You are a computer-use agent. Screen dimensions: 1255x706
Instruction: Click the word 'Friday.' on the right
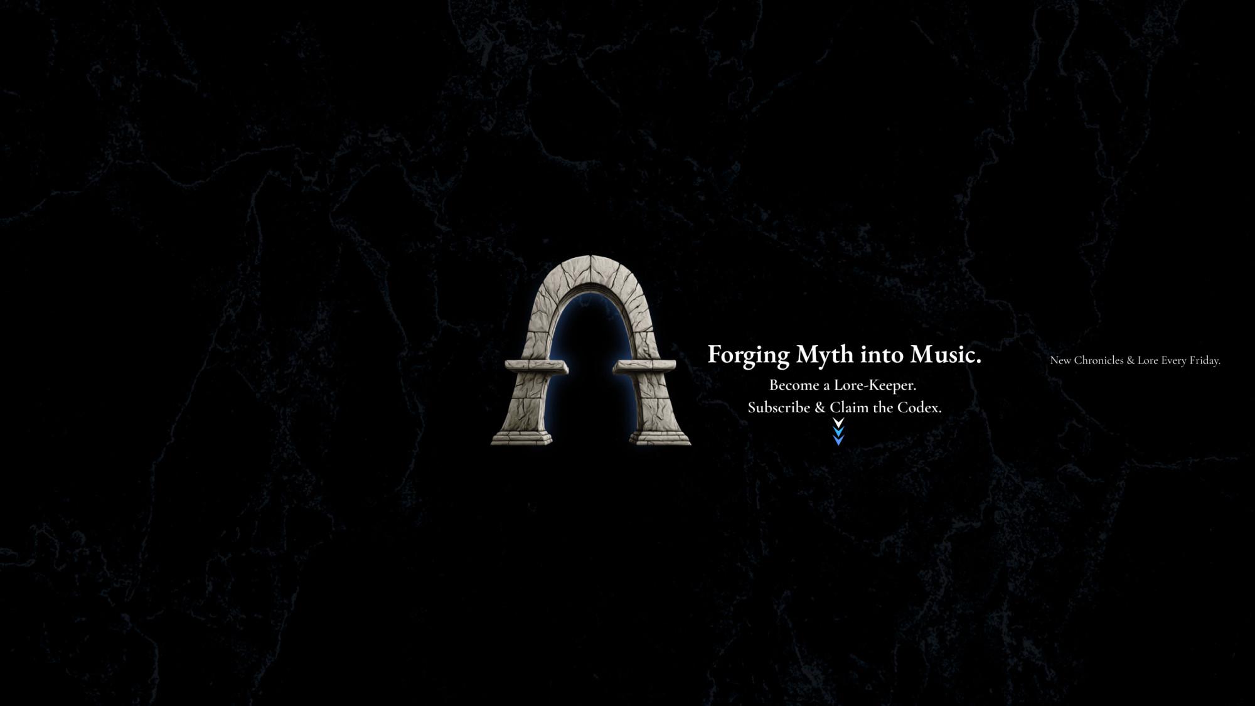[1205, 360]
